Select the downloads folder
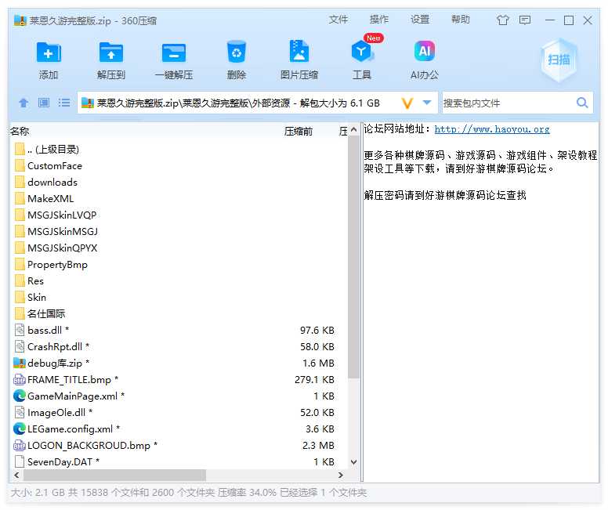This screenshot has height=510, width=608. coord(45,183)
